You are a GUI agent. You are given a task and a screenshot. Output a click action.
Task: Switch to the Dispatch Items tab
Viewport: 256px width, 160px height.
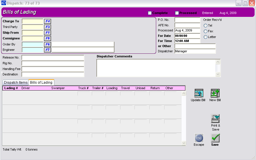coord(16,83)
